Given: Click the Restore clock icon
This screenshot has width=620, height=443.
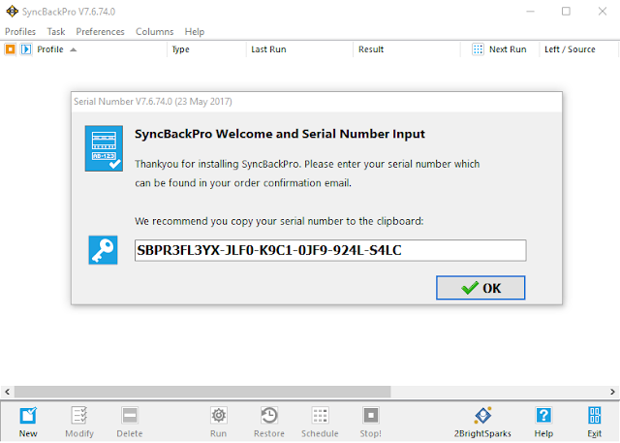Looking at the screenshot, I should [269, 416].
